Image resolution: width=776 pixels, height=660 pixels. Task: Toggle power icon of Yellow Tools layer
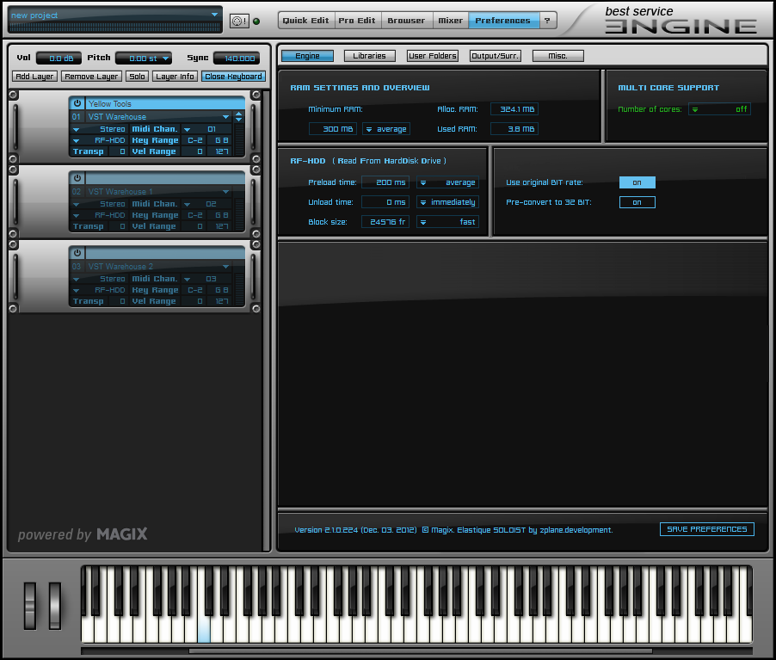tap(77, 103)
